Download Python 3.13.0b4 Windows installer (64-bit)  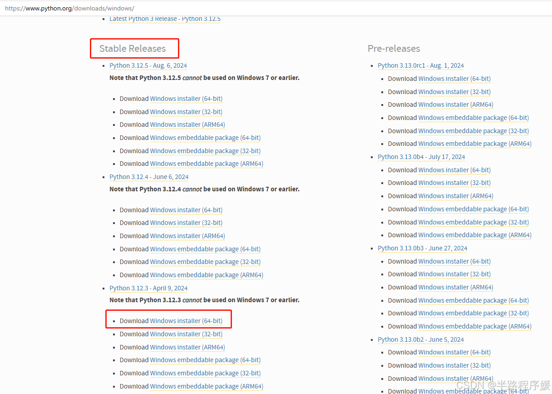[x=454, y=170]
